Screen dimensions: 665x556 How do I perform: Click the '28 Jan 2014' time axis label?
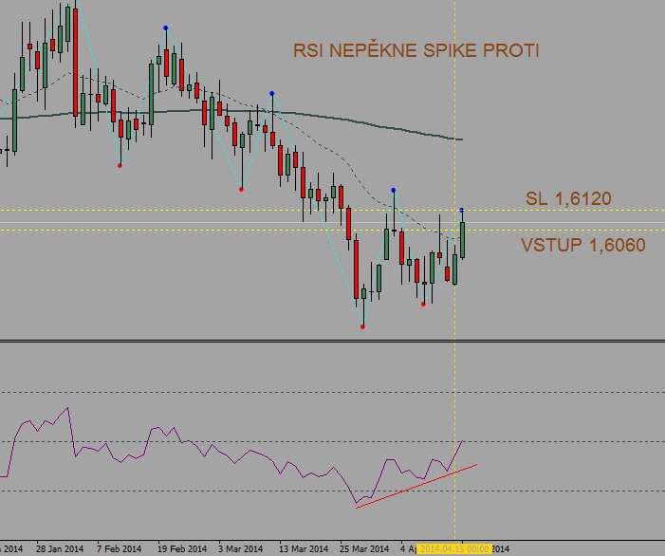60,548
